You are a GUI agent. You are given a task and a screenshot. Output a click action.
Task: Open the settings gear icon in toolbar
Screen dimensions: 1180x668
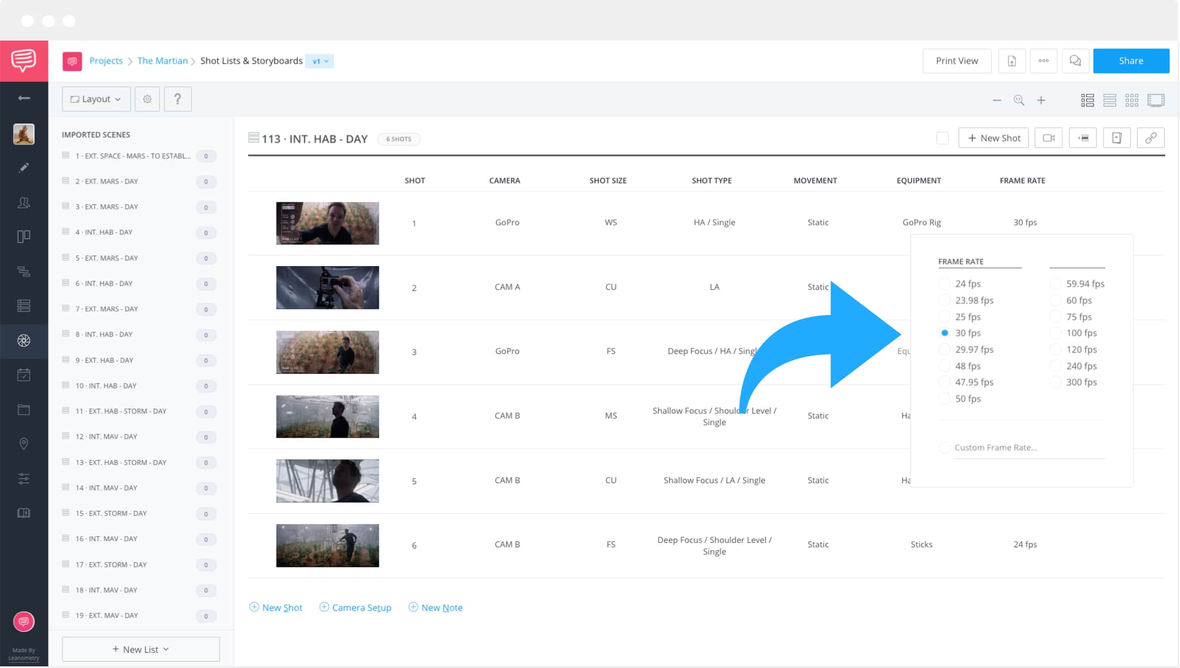tap(147, 99)
